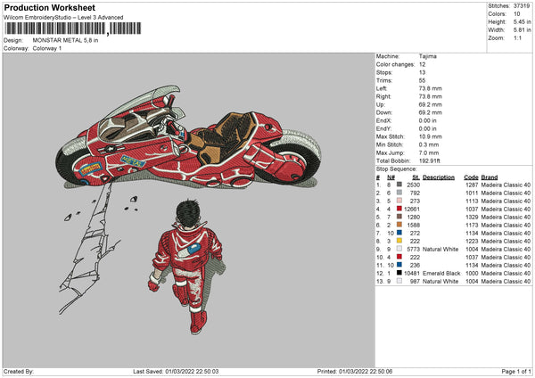Choose the orange swatch in stop 6

[399, 225]
